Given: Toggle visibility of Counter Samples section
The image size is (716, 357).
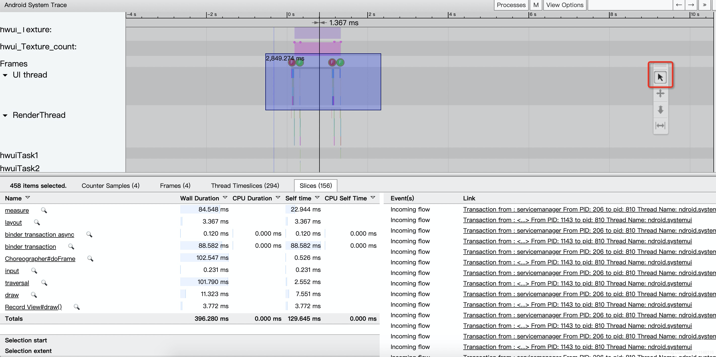Looking at the screenshot, I should 111,185.
